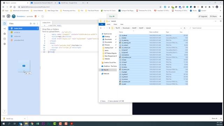Refresh the File Explorer folder

(x=184, y=28)
